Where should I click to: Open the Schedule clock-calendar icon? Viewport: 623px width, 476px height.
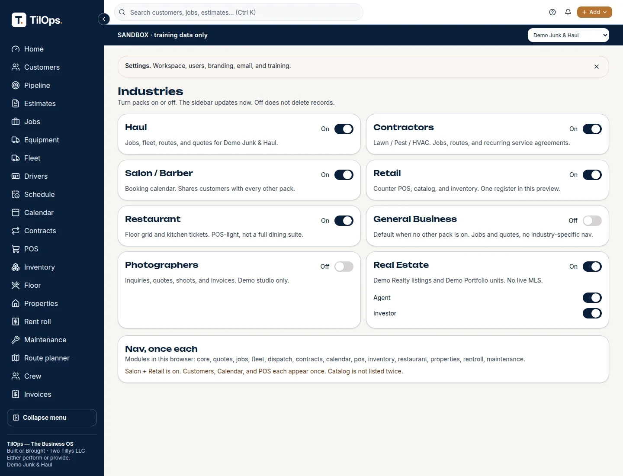[16, 194]
